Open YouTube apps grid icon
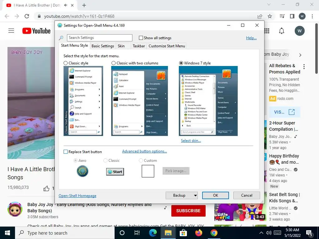This screenshot has width=319, height=239. point(267,31)
